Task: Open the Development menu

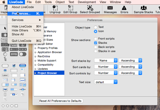Action: click(x=87, y=2)
